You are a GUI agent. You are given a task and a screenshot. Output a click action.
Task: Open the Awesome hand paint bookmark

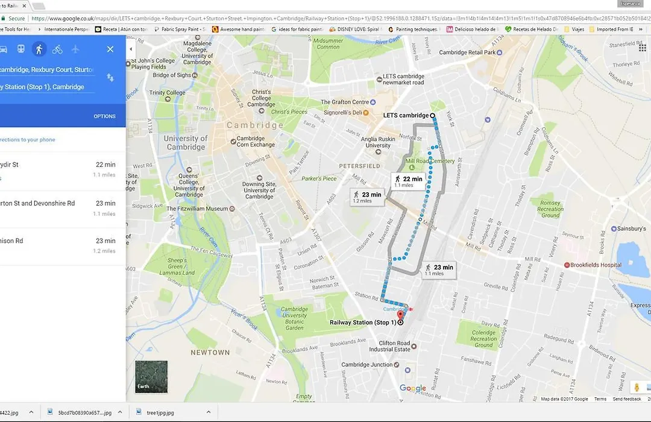pos(238,29)
